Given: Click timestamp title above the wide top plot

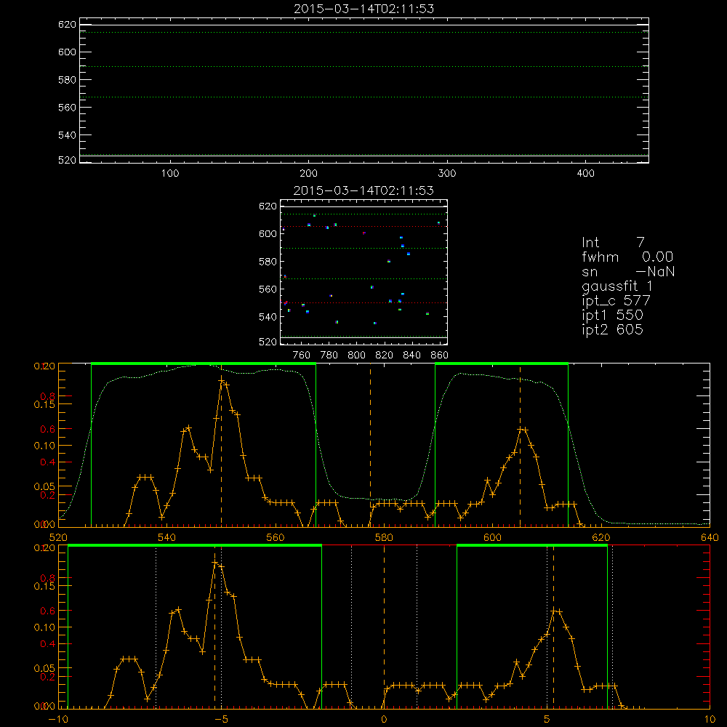Looking at the screenshot, I should point(364,9).
